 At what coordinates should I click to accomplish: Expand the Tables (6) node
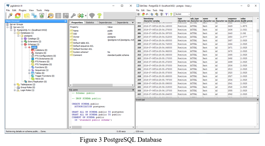click(29, 73)
